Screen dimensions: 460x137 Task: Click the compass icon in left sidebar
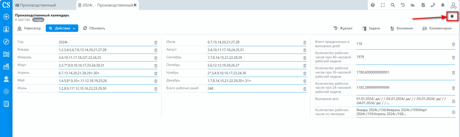6,42
